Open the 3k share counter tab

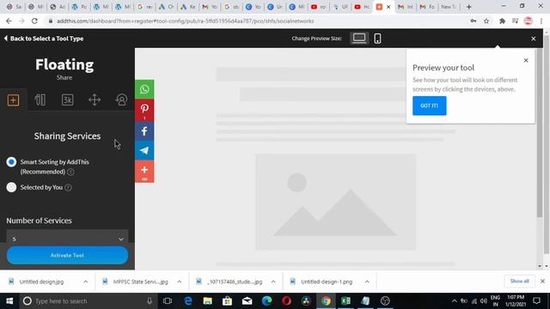coord(67,100)
